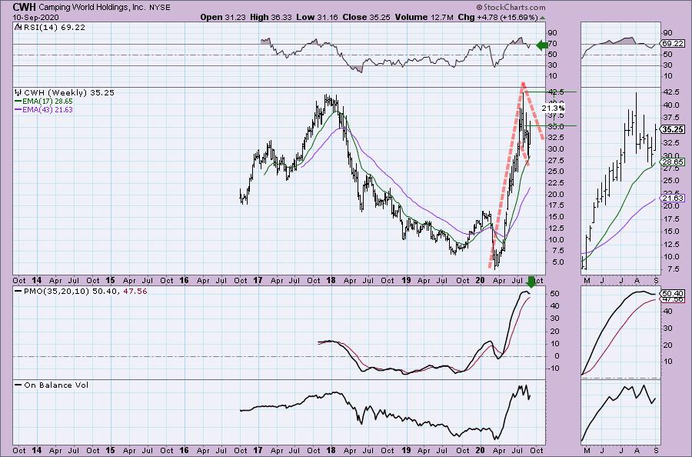Click the CWH (Weekly) 35.25 legend
The width and height of the screenshot is (692, 457).
tap(69, 93)
